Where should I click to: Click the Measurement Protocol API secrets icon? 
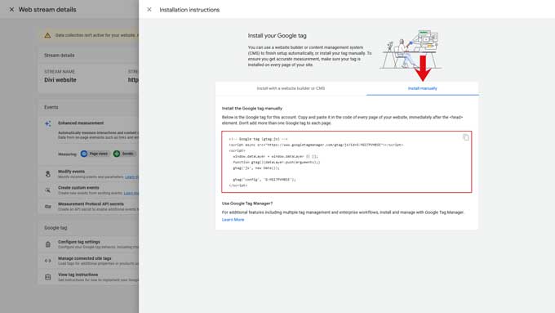click(x=48, y=206)
